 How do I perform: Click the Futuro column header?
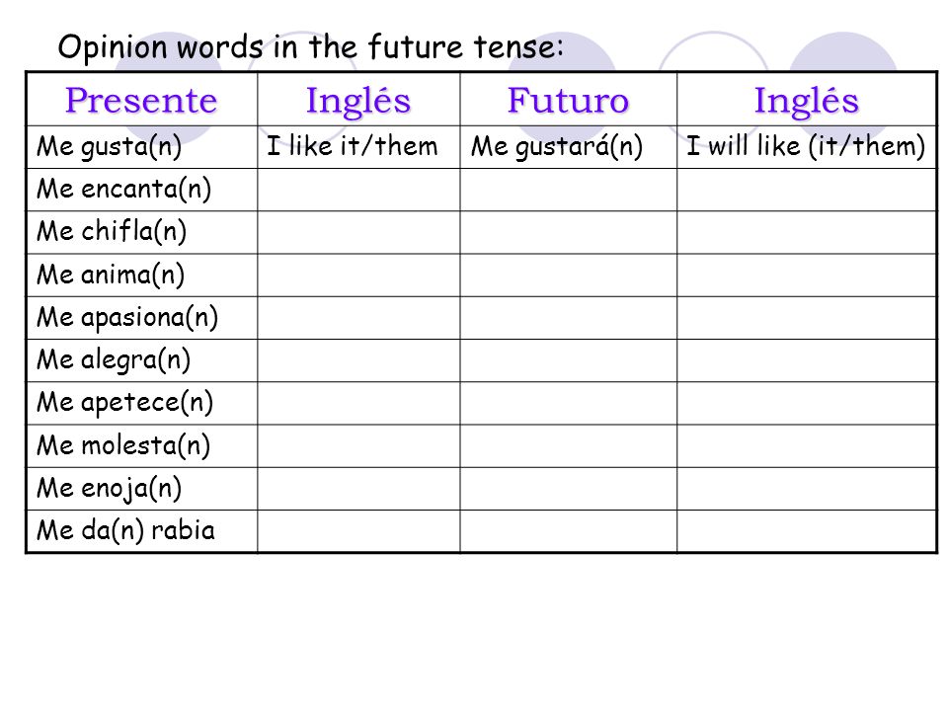pos(569,99)
